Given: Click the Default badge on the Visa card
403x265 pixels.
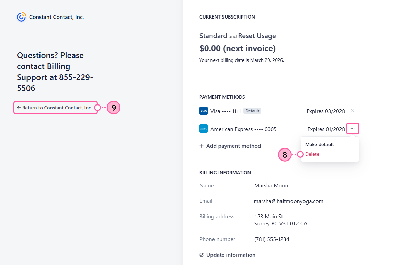Looking at the screenshot, I should [x=252, y=110].
